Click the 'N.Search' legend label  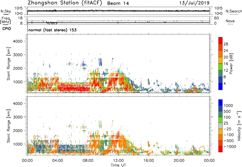click(x=234, y=11)
